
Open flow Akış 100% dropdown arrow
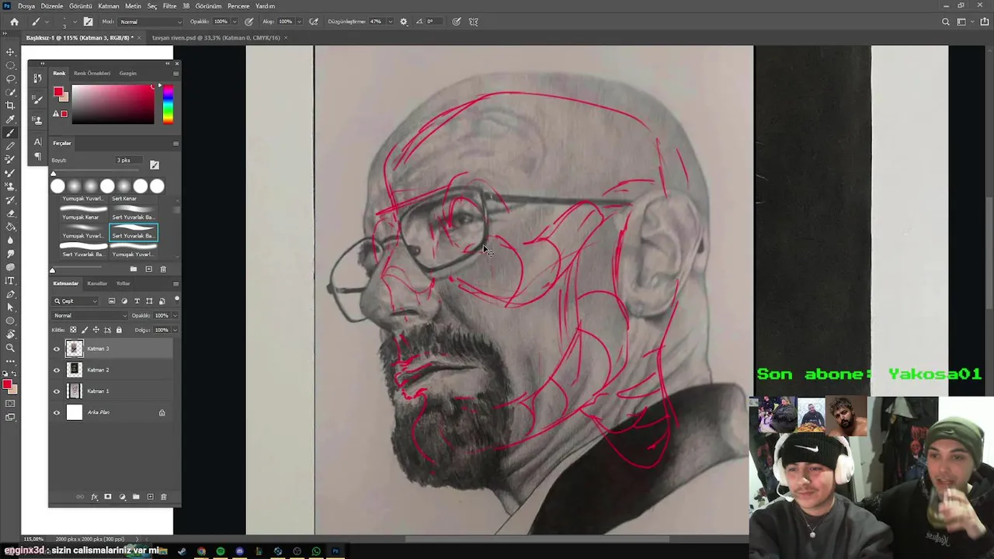pyautogui.click(x=299, y=22)
